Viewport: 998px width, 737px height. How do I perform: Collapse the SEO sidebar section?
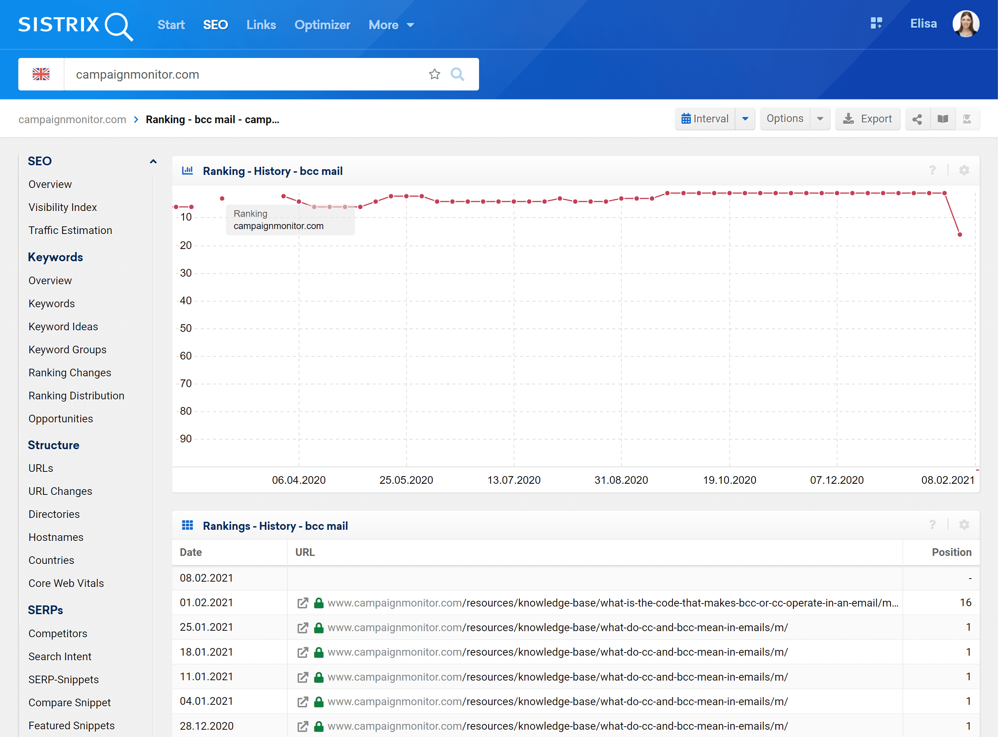pos(153,162)
